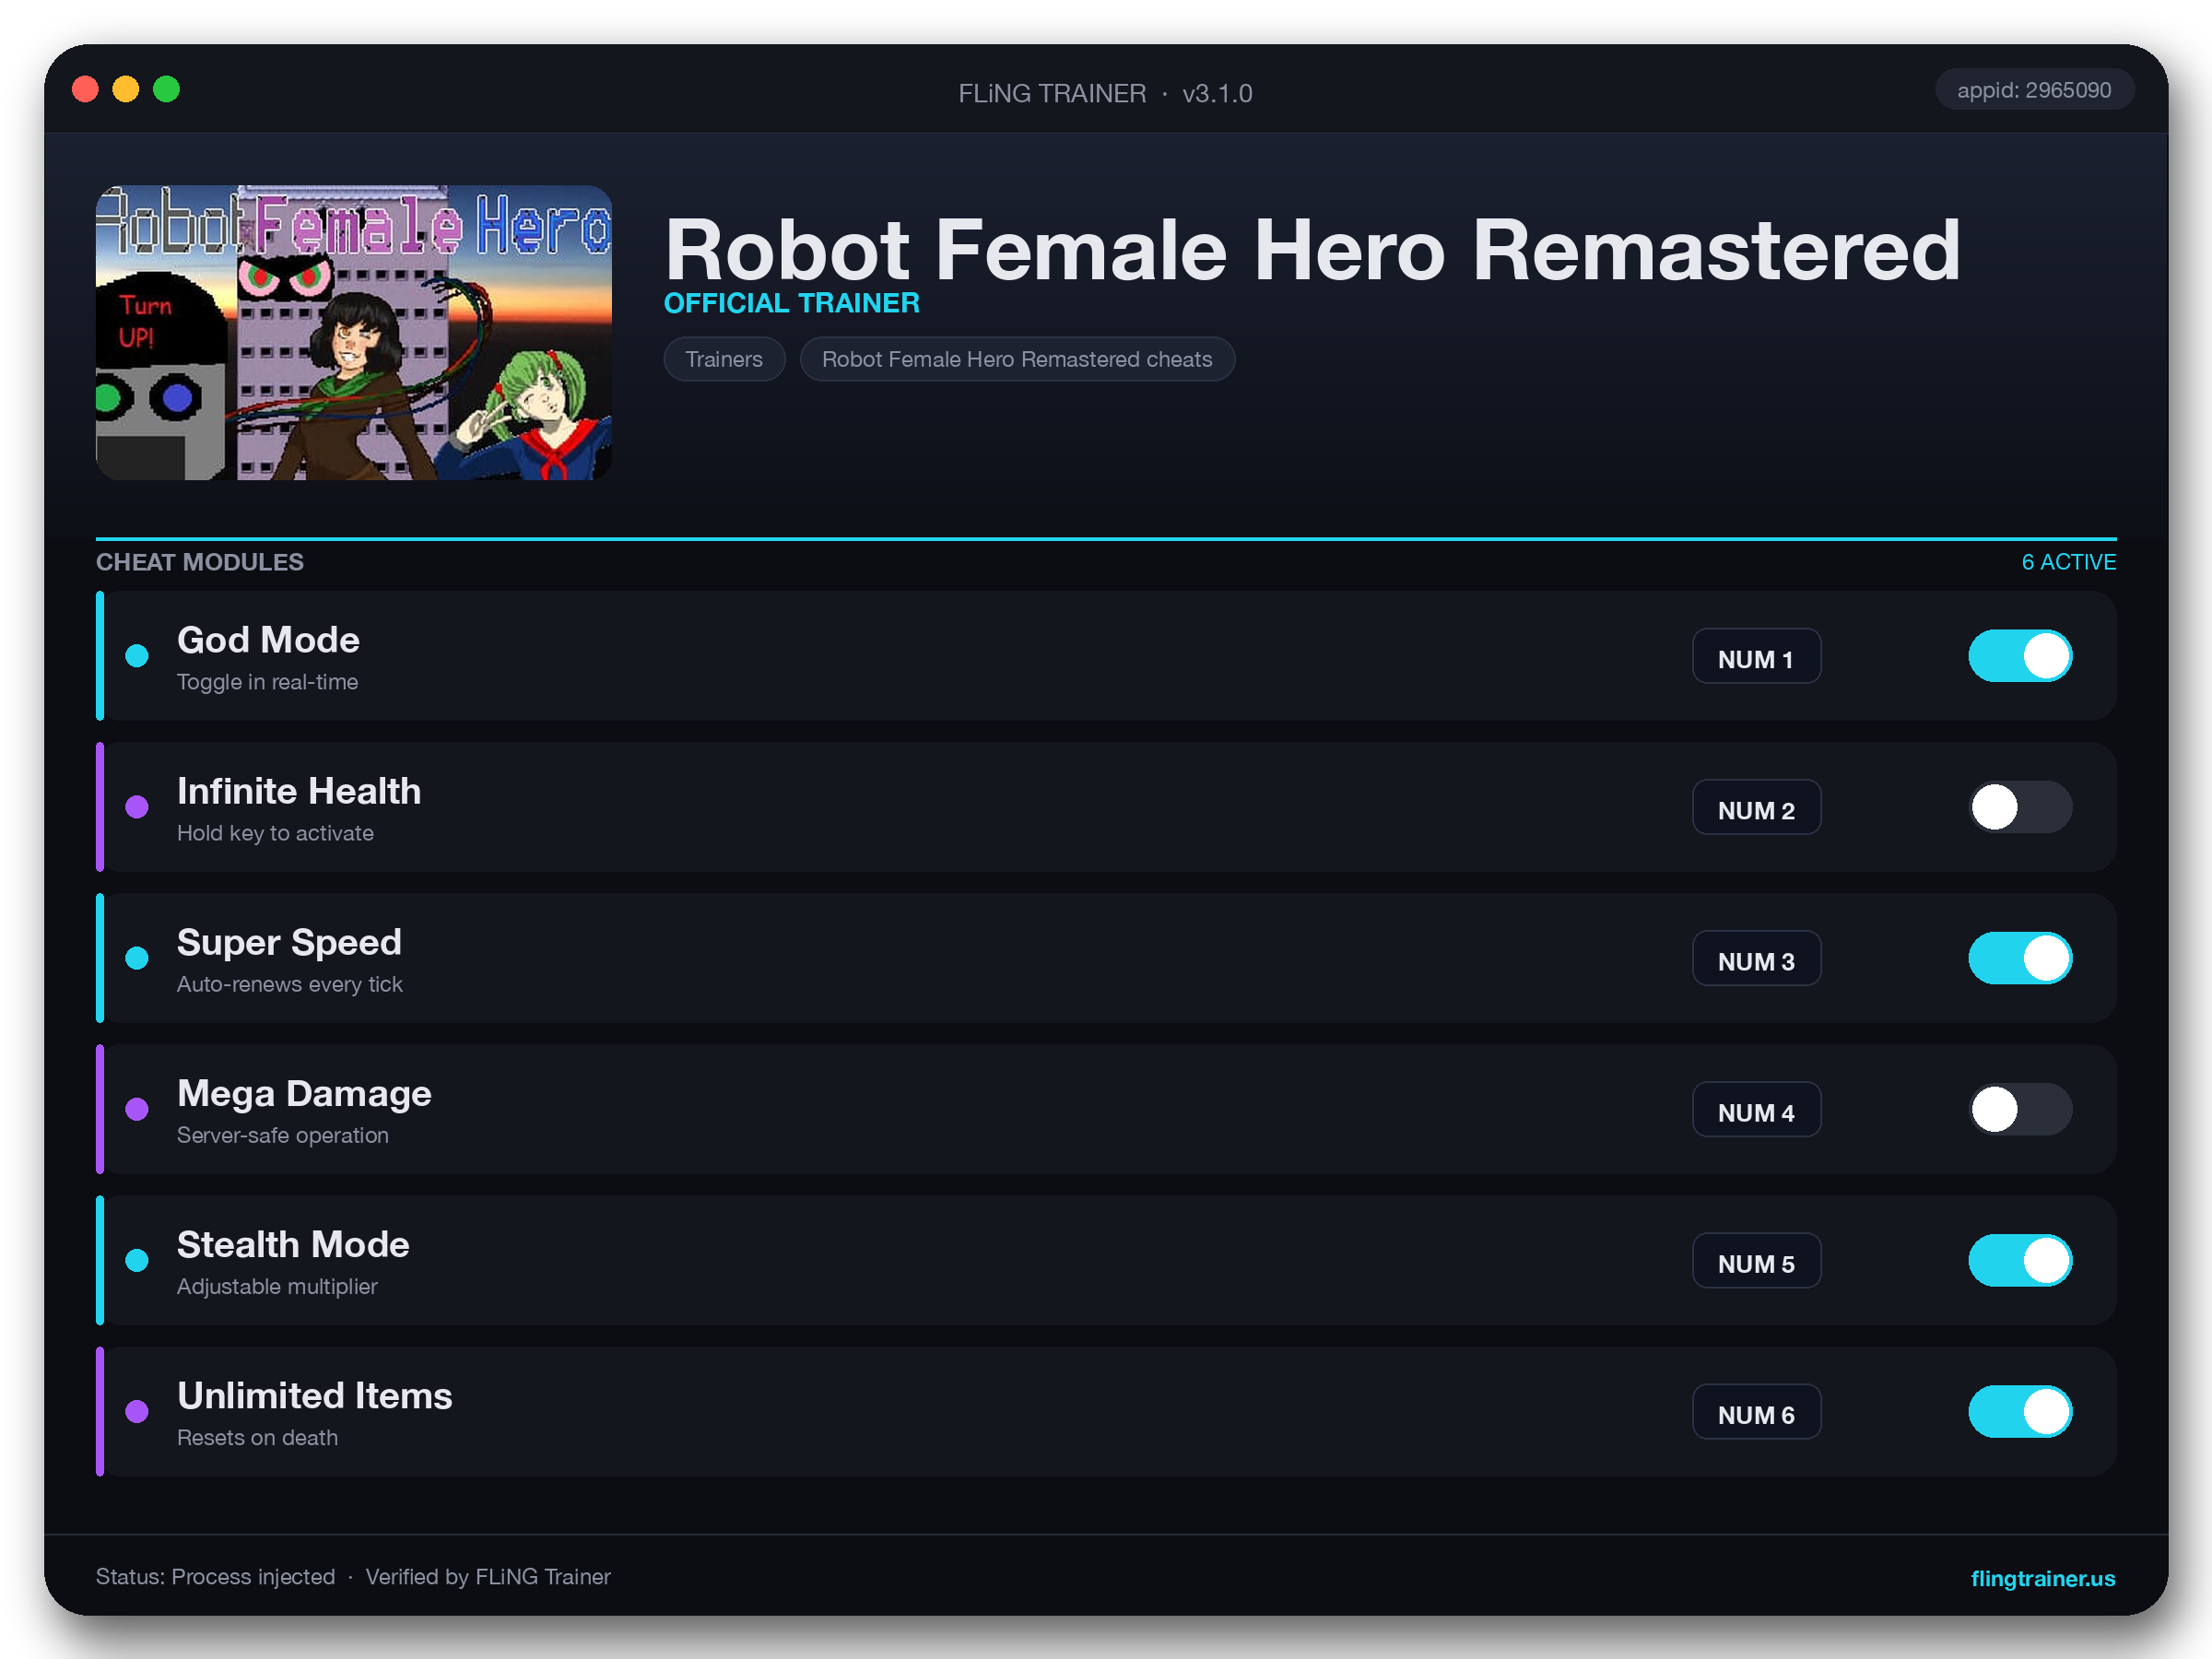Click the appid: 2965090 badge
The image size is (2212, 1659).
pos(2034,90)
